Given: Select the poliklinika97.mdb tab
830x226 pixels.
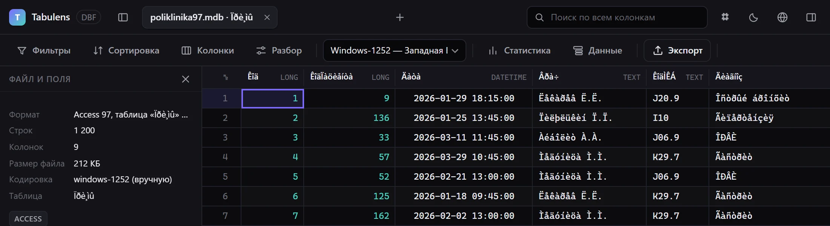Looking at the screenshot, I should click(210, 17).
